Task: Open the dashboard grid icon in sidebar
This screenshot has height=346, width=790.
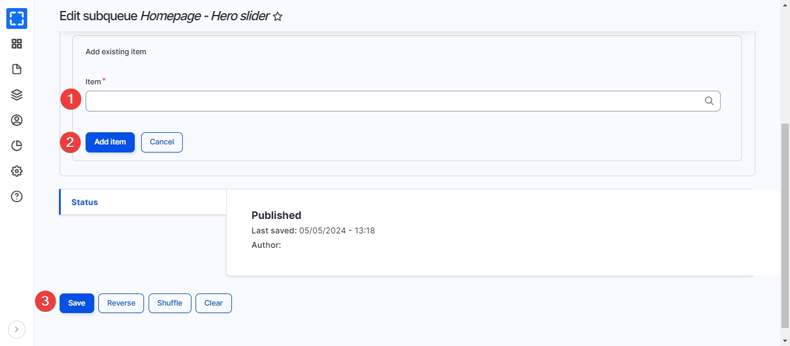Action: tap(17, 44)
